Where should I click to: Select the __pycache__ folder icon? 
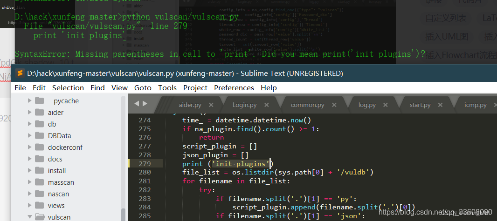tap(39, 100)
